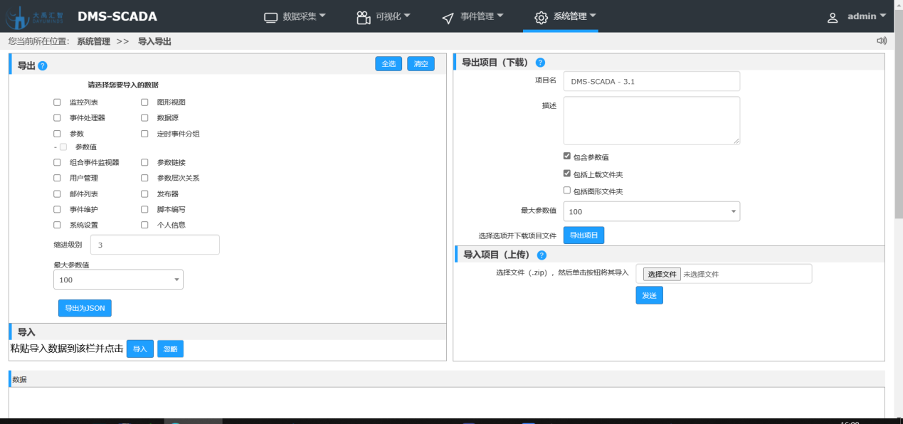Screen dimensions: 903x424
Task: Click the camera icon beside 可视化
Action: pos(363,17)
